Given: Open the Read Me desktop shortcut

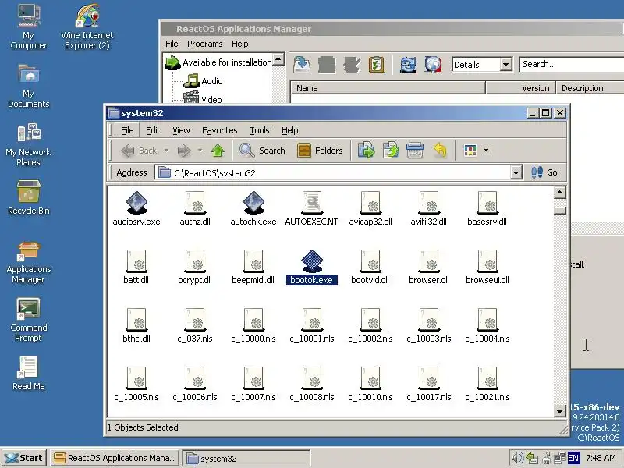Looking at the screenshot, I should tap(28, 374).
